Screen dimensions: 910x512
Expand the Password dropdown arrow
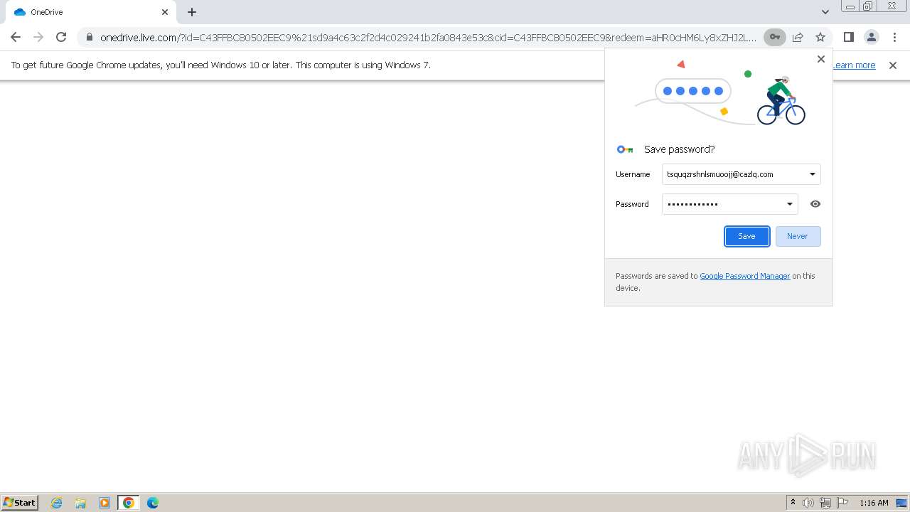(789, 204)
